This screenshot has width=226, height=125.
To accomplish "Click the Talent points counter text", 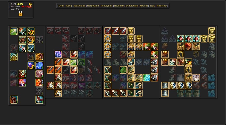I will pyautogui.click(x=16, y=4).
